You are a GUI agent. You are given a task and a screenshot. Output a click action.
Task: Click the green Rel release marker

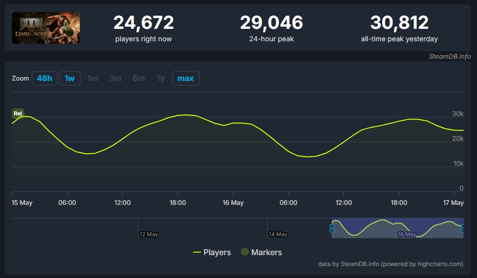pos(18,113)
